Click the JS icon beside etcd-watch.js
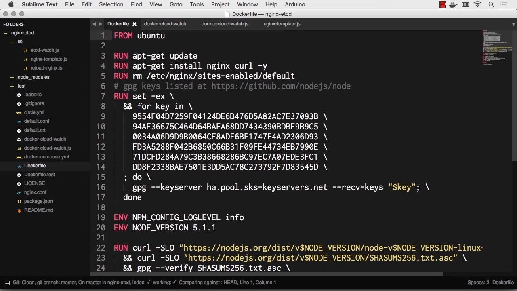 tap(26, 51)
